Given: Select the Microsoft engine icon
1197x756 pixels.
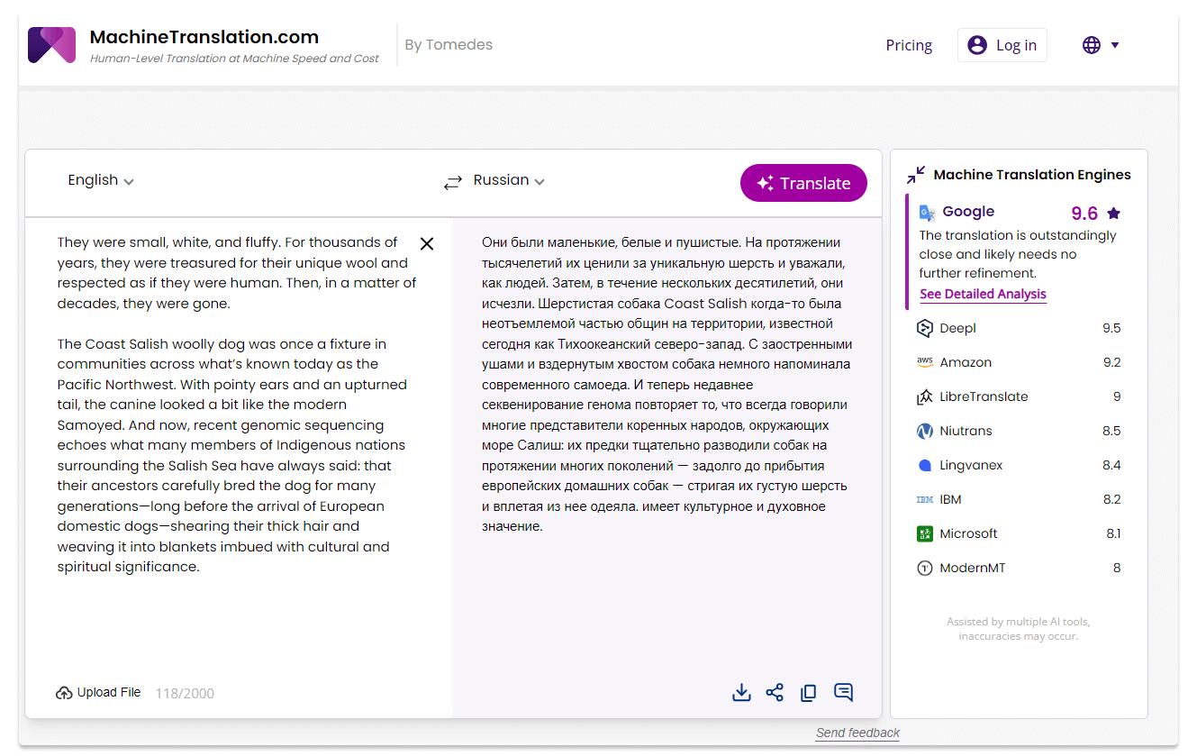Looking at the screenshot, I should (x=924, y=533).
